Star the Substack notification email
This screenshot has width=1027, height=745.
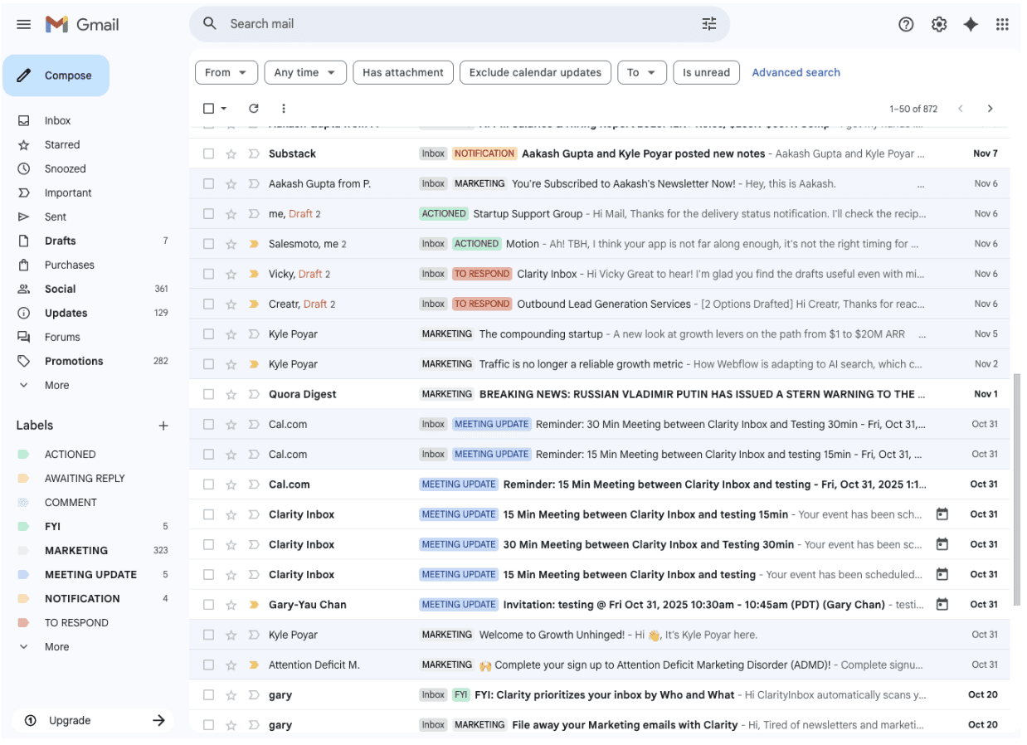[231, 153]
